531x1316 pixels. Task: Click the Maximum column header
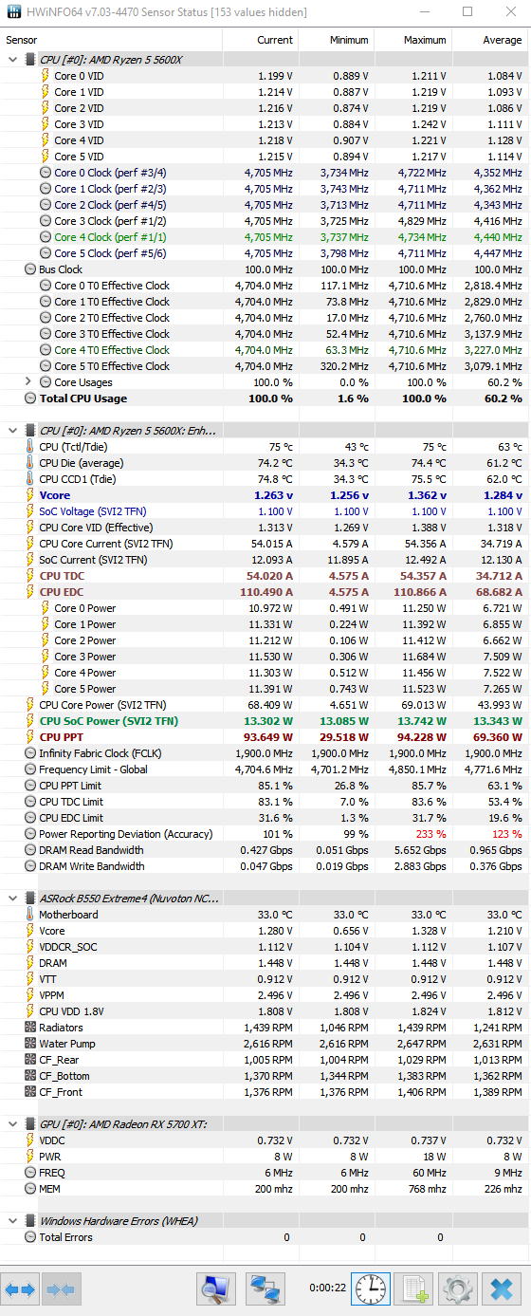(412, 40)
